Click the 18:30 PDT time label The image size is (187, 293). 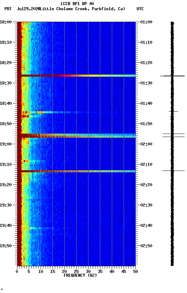(6, 83)
